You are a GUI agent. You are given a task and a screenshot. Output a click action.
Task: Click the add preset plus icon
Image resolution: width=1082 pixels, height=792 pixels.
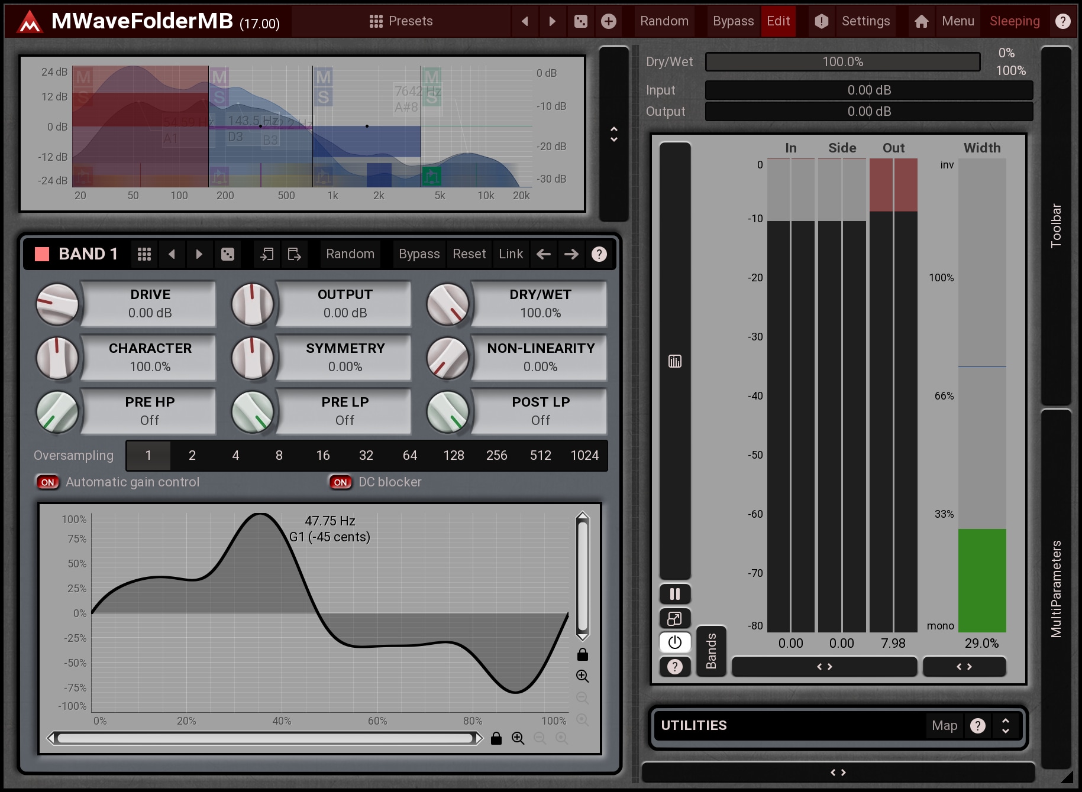(x=608, y=21)
